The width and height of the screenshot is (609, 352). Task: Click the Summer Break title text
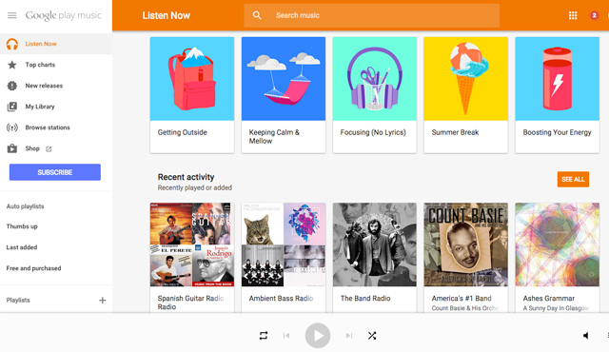pos(455,133)
